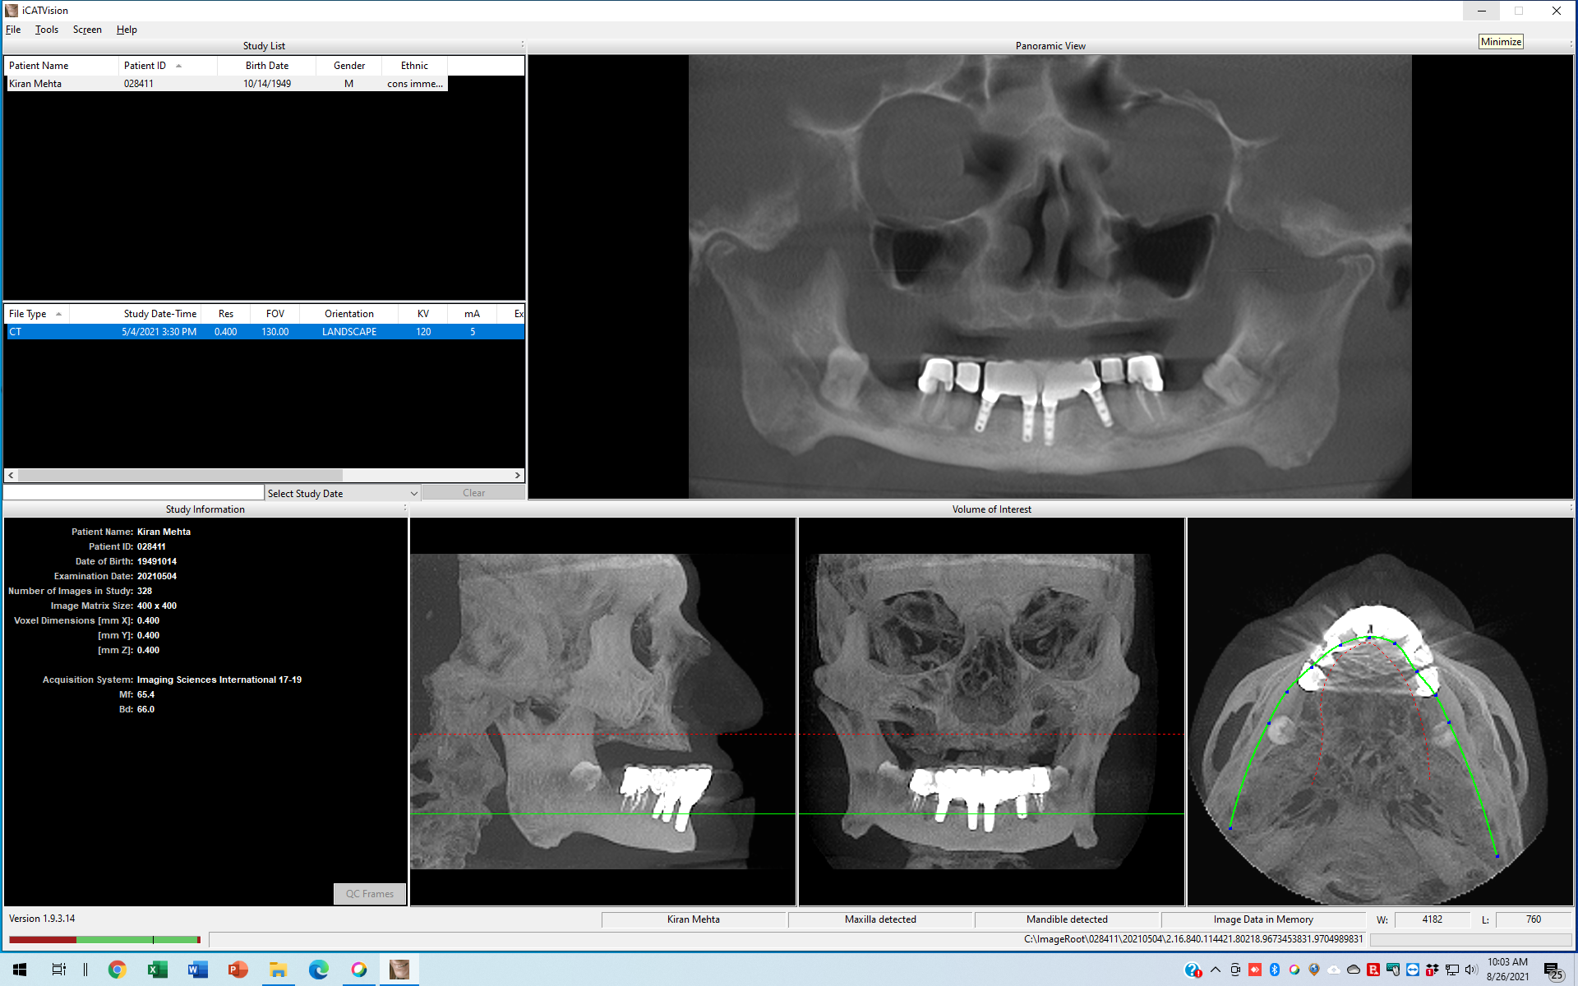
Task: Click the white cloud upload tray icon
Action: coord(1334,970)
